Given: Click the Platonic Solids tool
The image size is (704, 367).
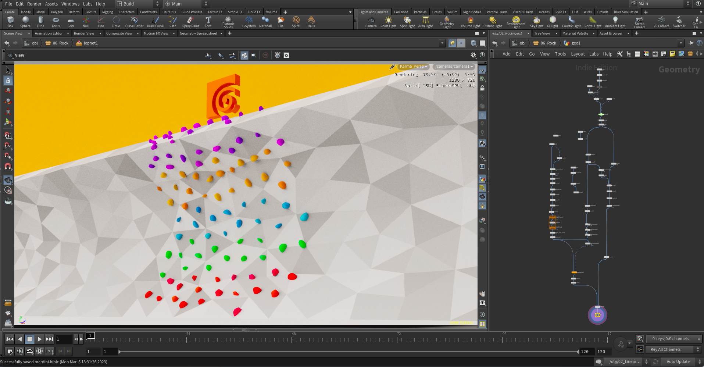Looking at the screenshot, I should pyautogui.click(x=228, y=22).
